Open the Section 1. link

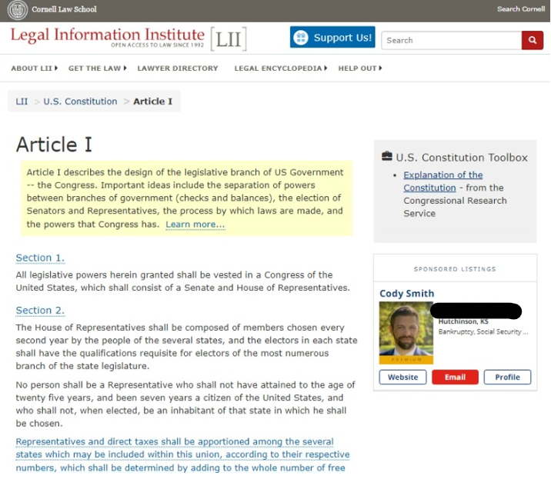(x=40, y=258)
